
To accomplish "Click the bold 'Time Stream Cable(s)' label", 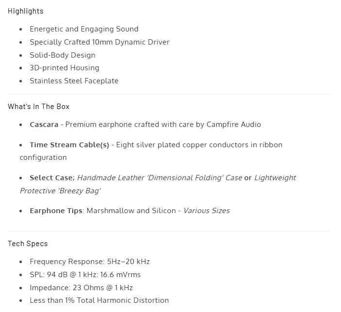I will tap(69, 145).
